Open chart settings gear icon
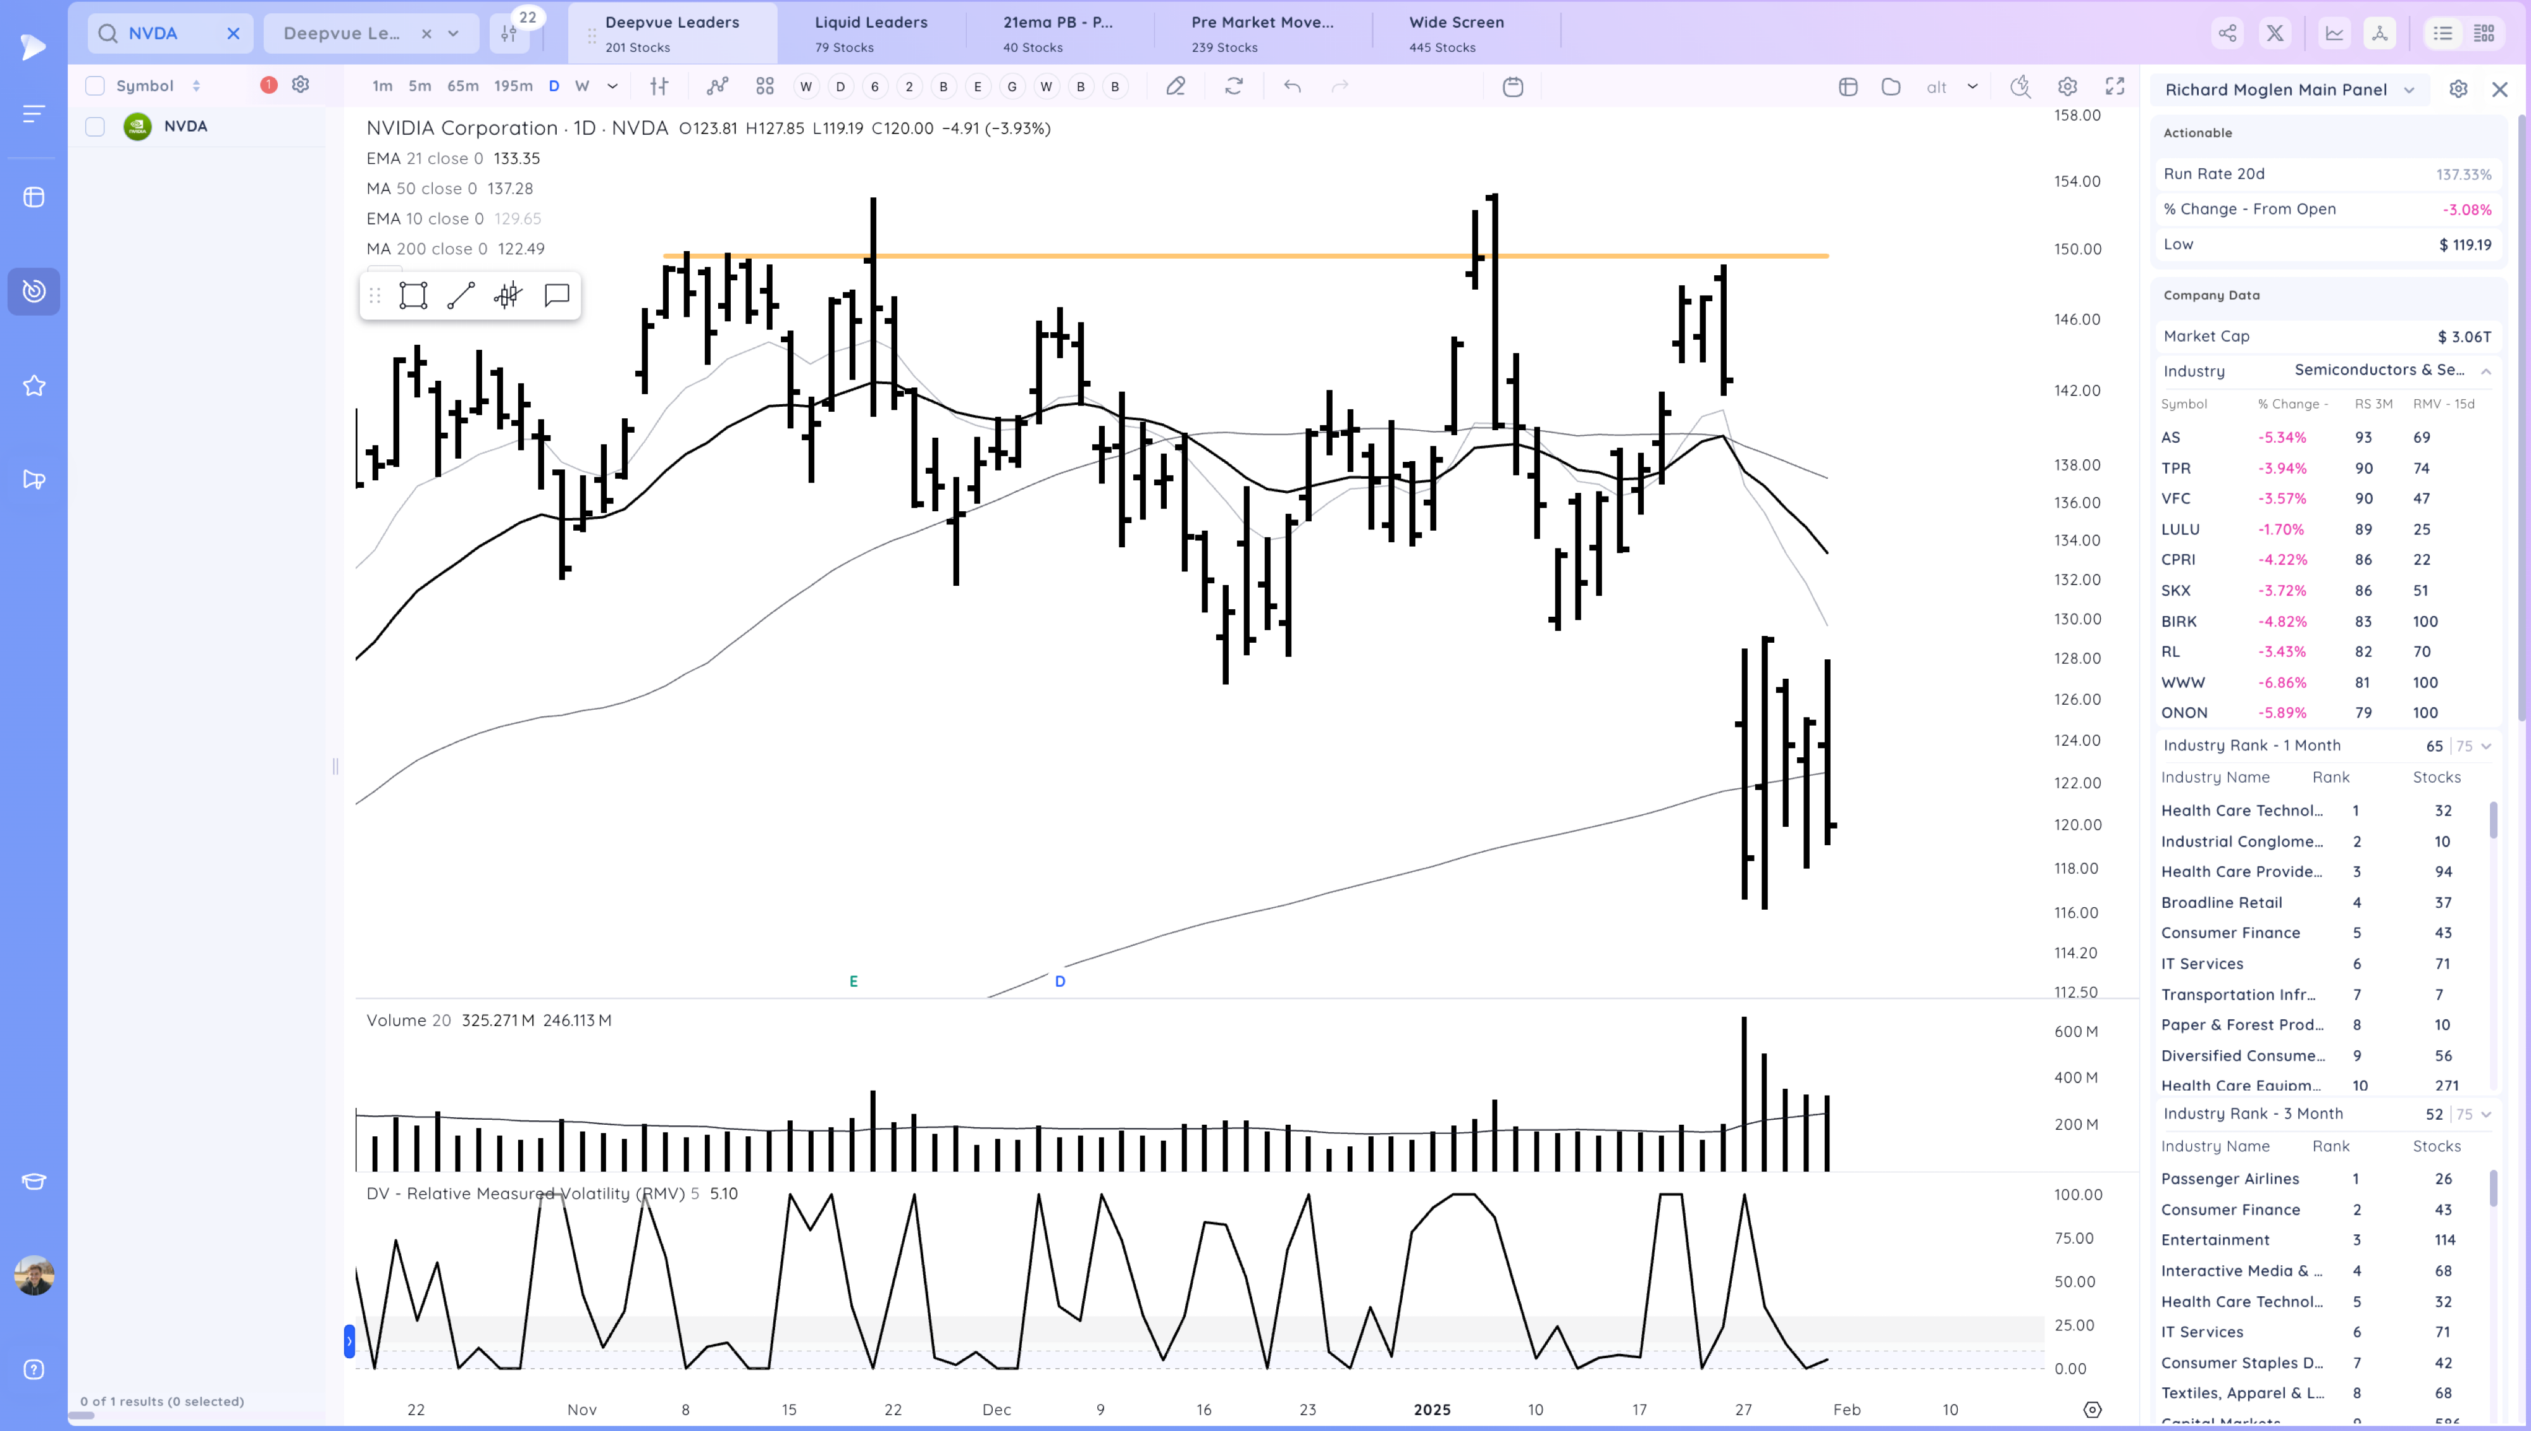This screenshot has height=1431, width=2531. tap(2067, 87)
